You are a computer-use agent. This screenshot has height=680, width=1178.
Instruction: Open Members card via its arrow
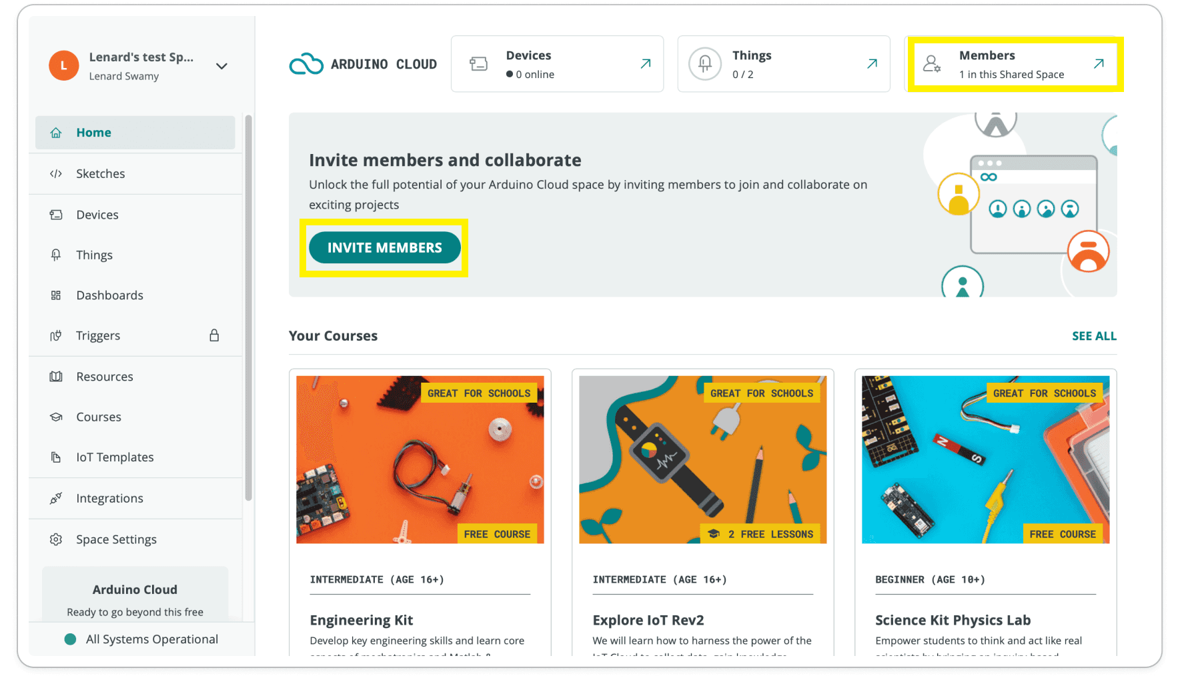click(x=1099, y=64)
